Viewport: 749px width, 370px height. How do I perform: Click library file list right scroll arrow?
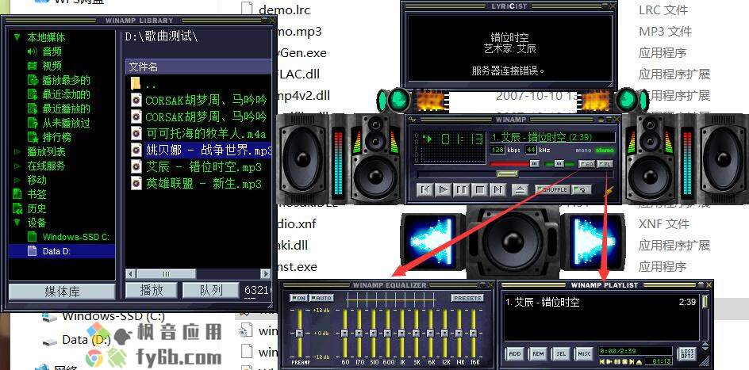click(266, 274)
